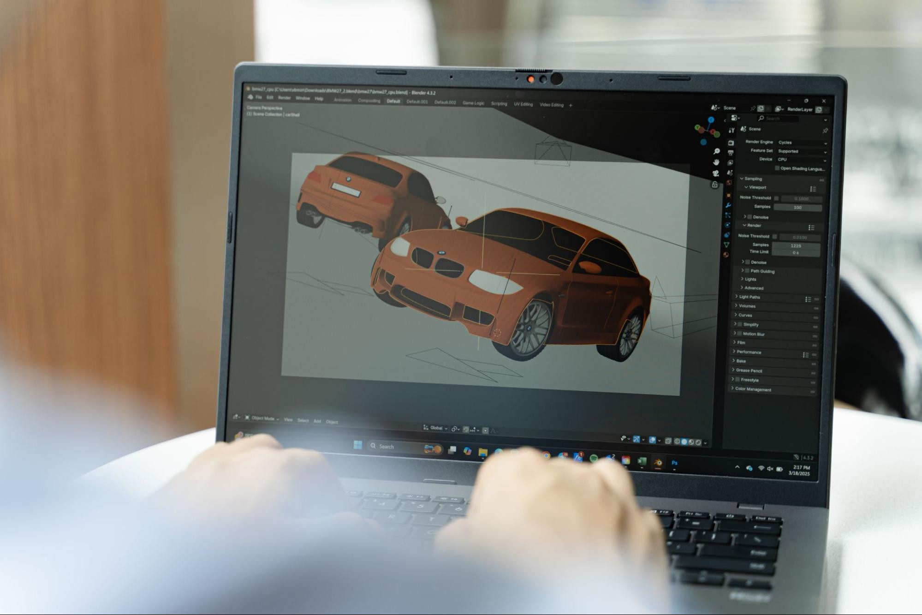Viewport: 922px width, 615px height.
Task: Open Photoshop from the Windows taskbar
Action: pos(674,463)
